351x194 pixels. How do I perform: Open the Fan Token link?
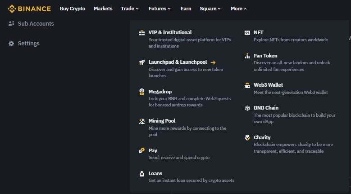(265, 56)
